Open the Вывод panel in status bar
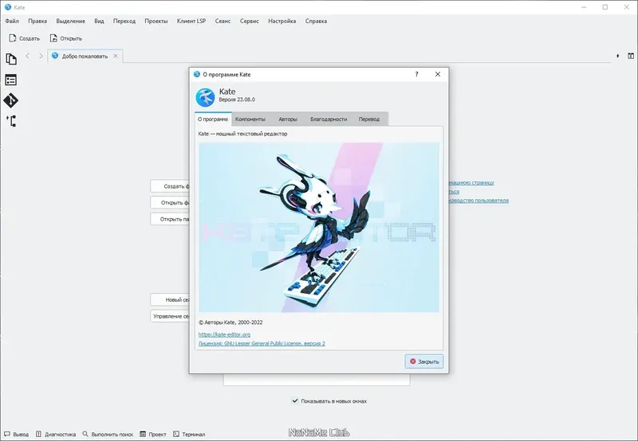The height and width of the screenshot is (441, 638). point(17,434)
